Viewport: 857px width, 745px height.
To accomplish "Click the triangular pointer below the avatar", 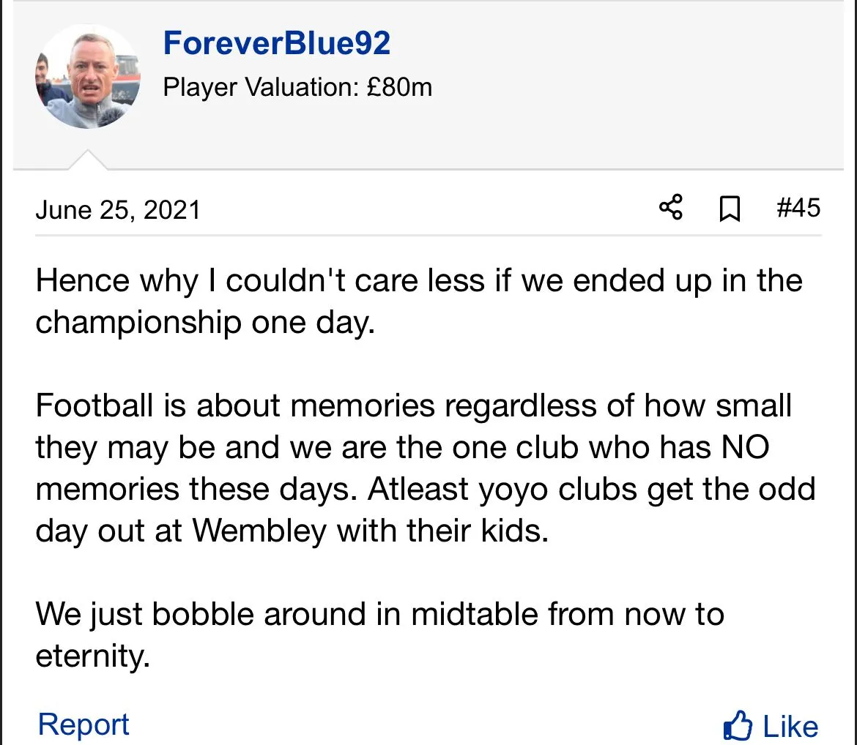I will (x=88, y=161).
